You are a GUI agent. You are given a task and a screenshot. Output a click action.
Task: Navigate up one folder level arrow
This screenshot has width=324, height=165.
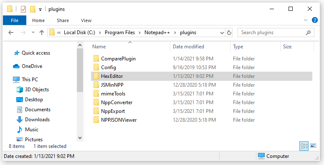42,32
